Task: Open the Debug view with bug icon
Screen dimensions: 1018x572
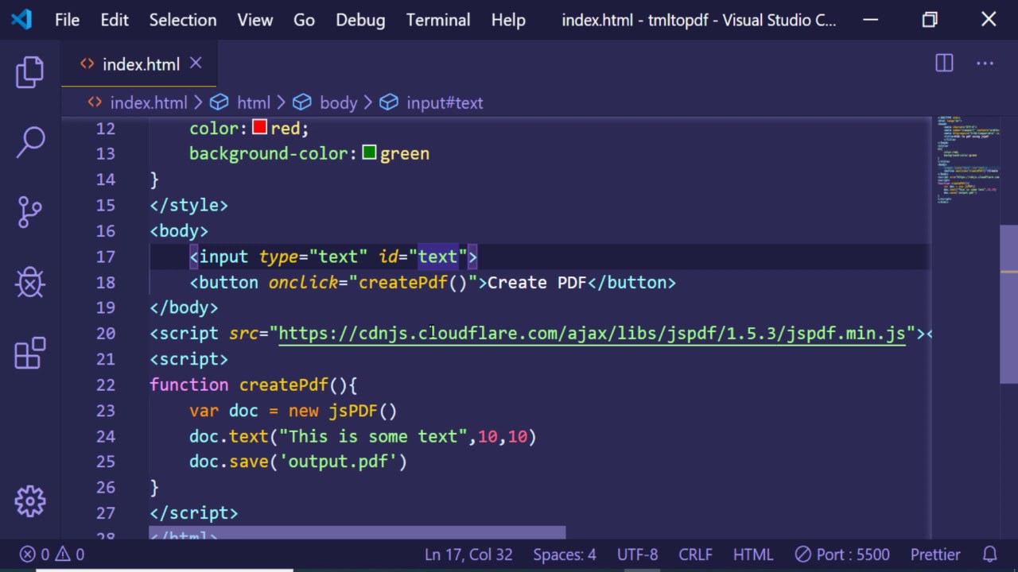Action: point(30,282)
